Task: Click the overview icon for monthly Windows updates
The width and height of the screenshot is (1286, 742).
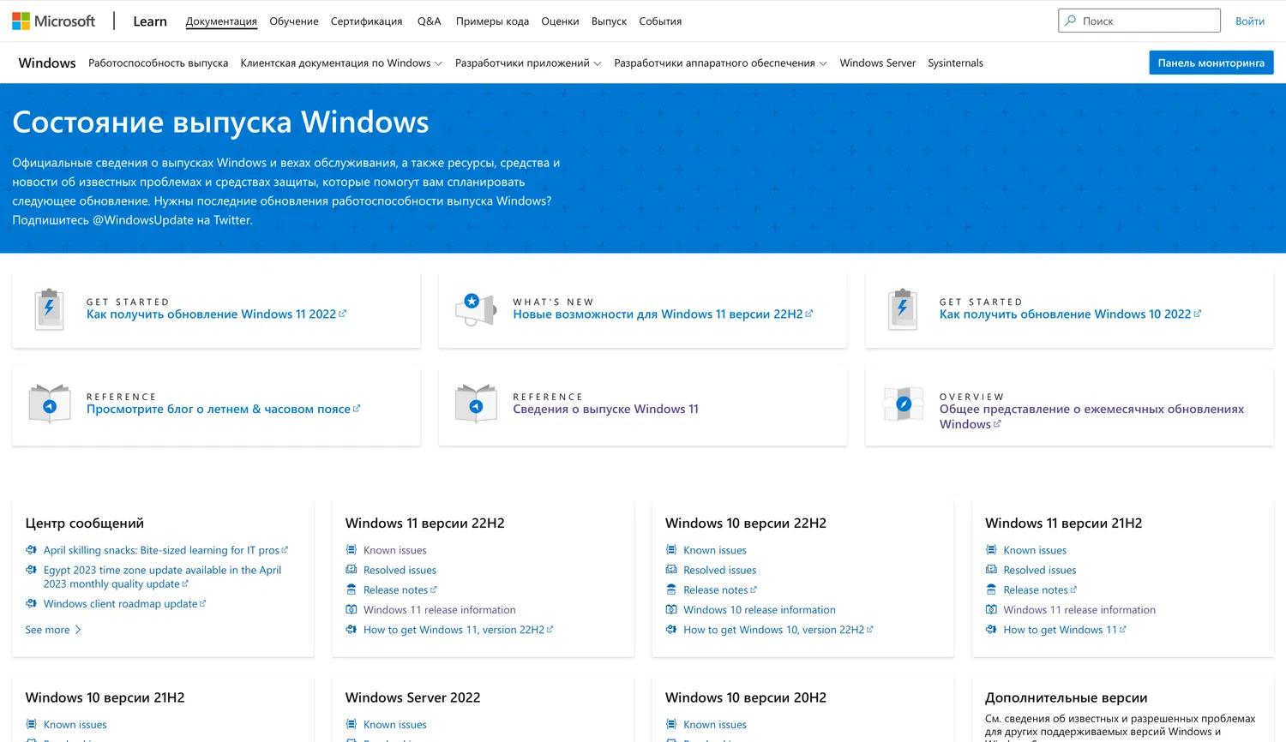Action: coord(903,404)
